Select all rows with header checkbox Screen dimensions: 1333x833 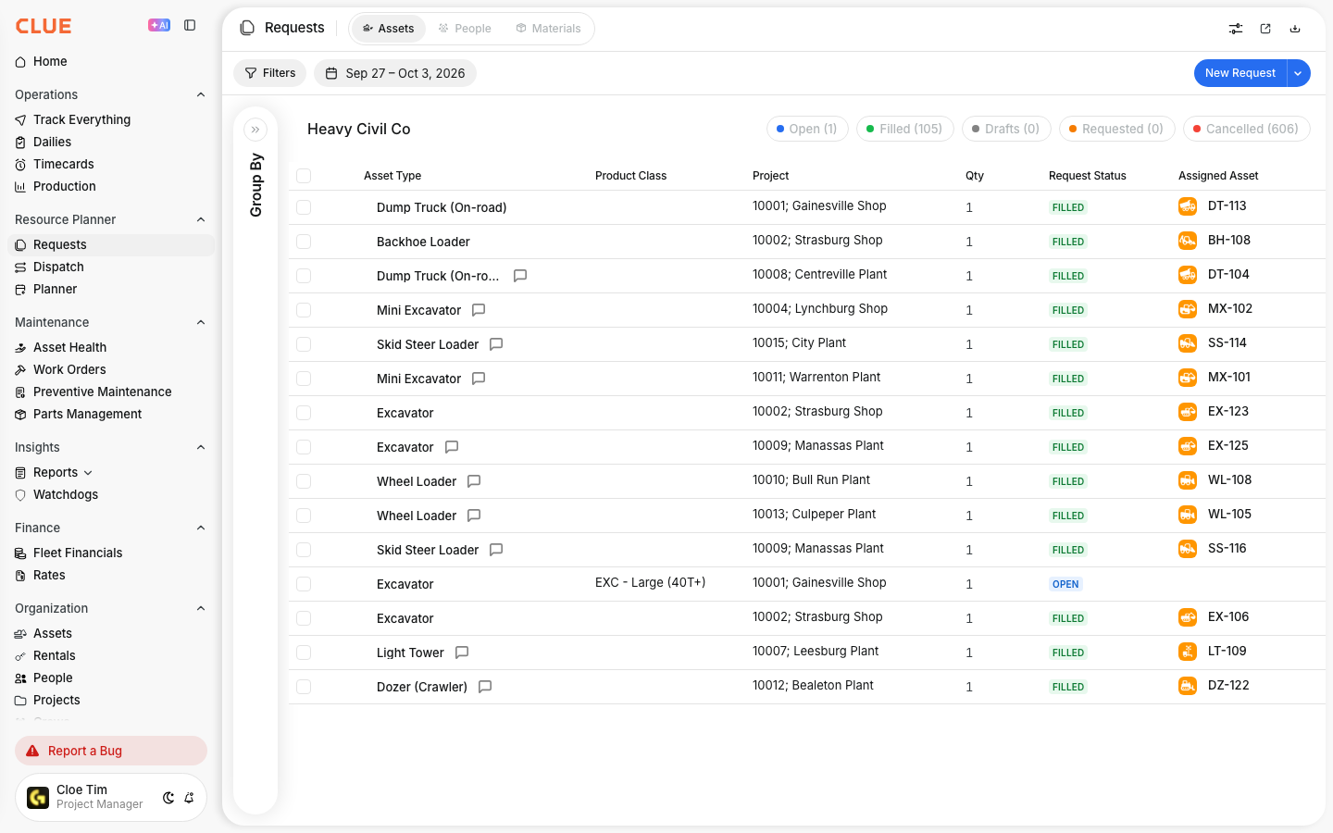pyautogui.click(x=304, y=176)
